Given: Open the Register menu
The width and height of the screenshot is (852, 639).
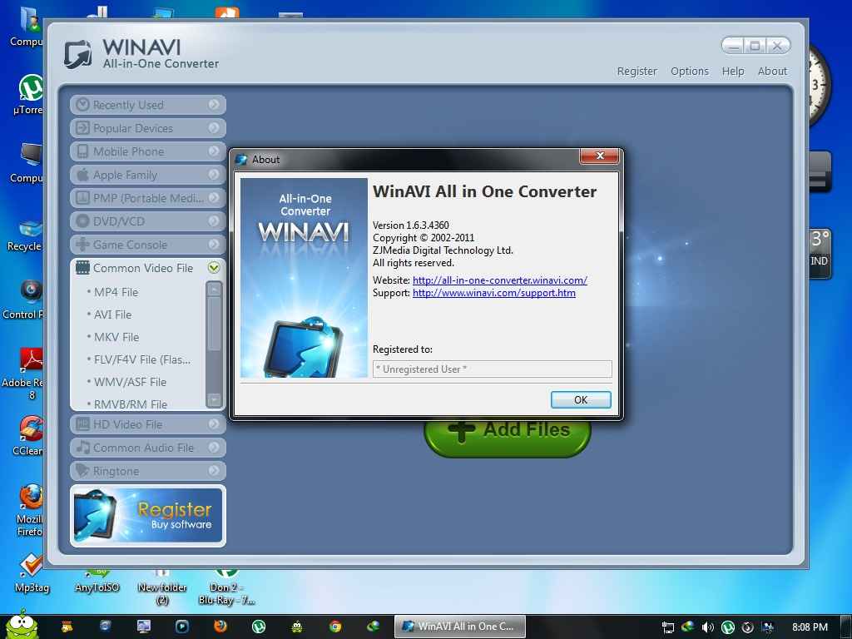Looking at the screenshot, I should click(x=637, y=72).
